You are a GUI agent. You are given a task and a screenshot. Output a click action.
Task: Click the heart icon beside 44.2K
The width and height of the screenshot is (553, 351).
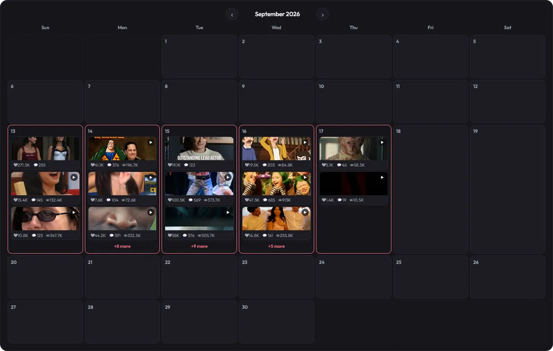(x=93, y=235)
